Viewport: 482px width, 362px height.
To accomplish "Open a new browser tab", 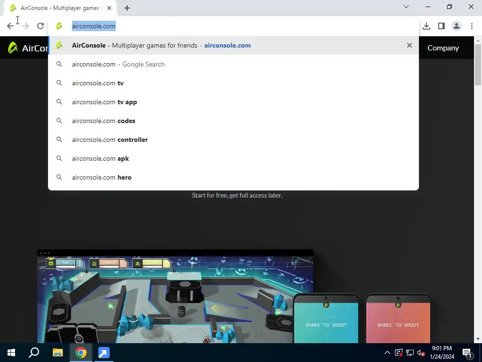I will pyautogui.click(x=127, y=8).
